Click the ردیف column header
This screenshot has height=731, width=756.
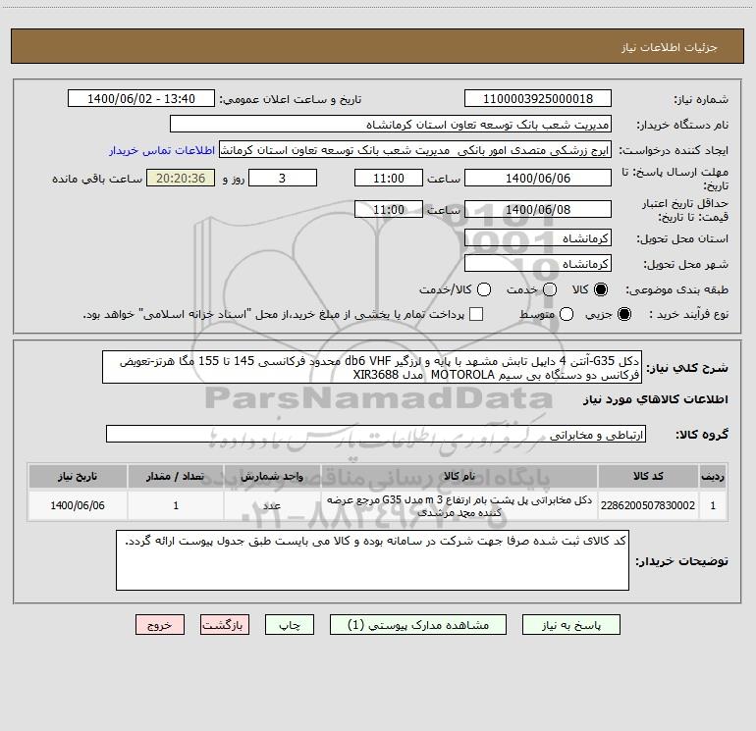(713, 476)
